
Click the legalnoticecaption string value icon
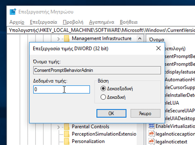(151, 134)
